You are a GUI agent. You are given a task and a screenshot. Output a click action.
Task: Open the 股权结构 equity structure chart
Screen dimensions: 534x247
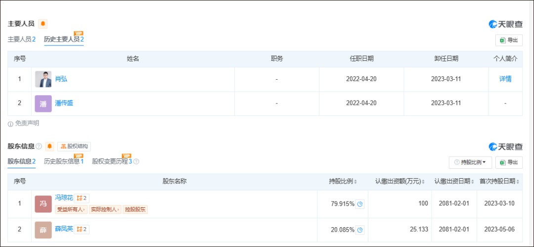[x=74, y=147]
